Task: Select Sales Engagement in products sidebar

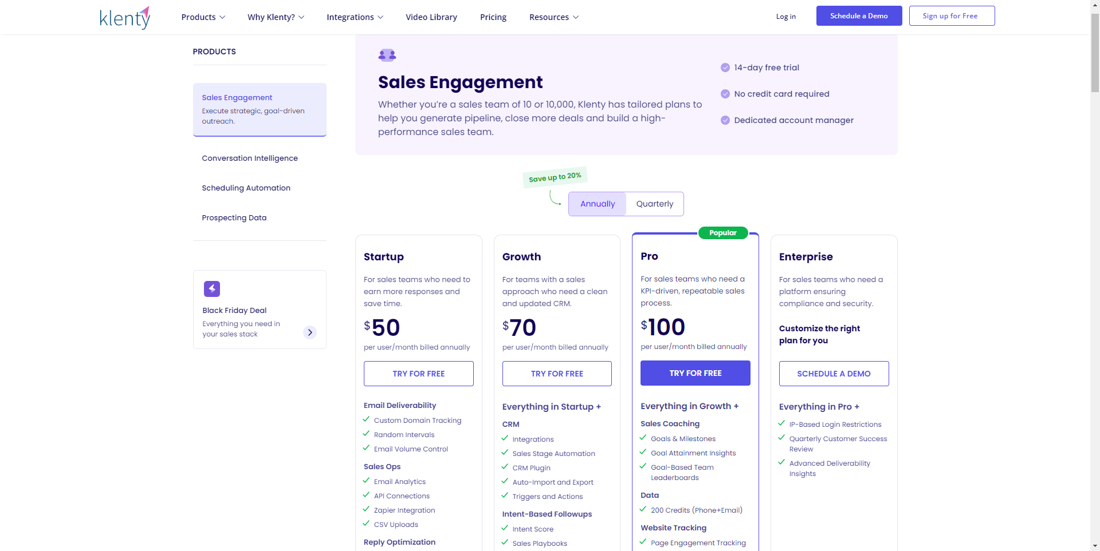Action: click(260, 109)
